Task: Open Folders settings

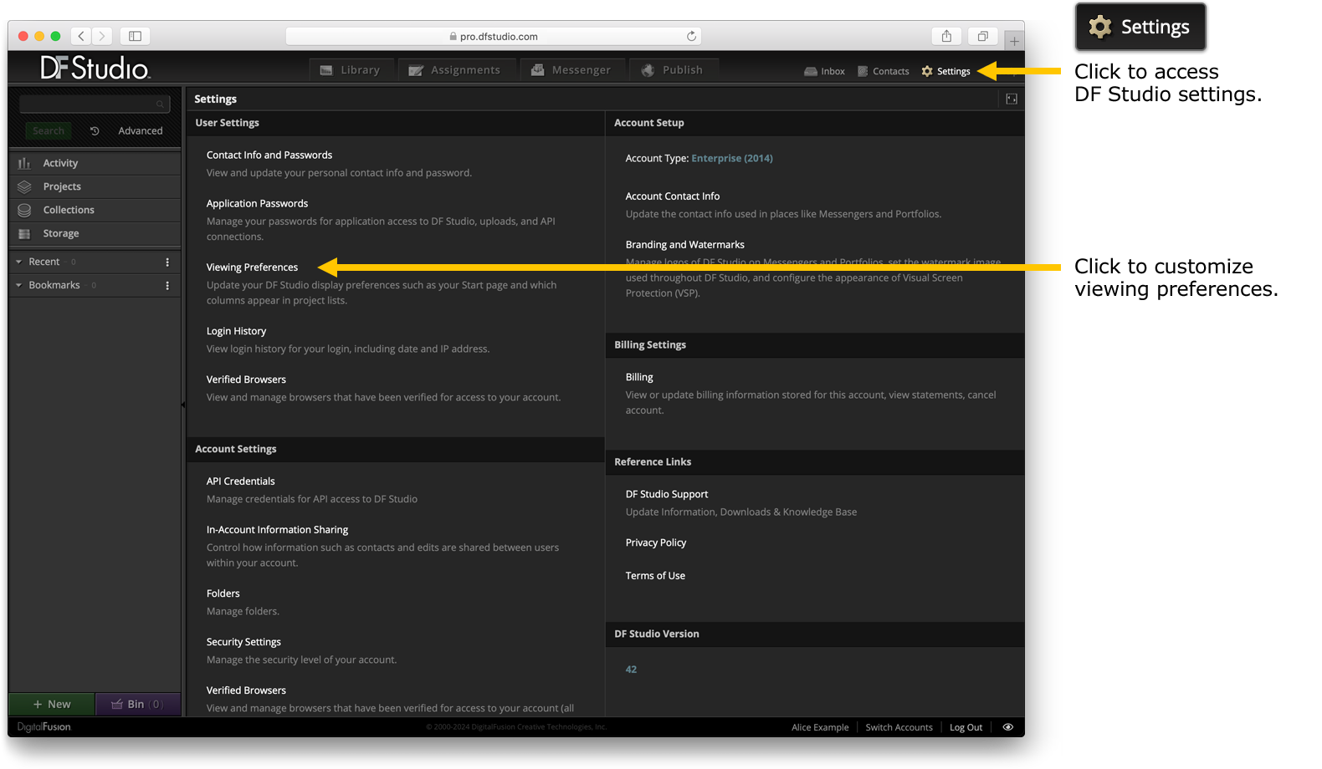Action: click(223, 593)
